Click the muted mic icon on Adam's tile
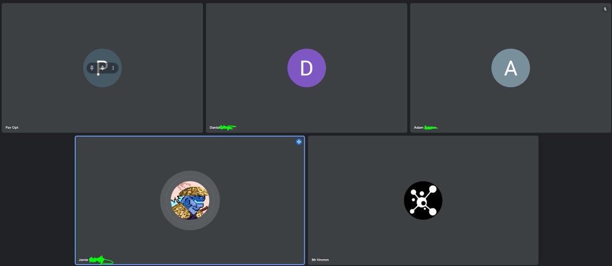The width and height of the screenshot is (612, 266). tap(605, 9)
